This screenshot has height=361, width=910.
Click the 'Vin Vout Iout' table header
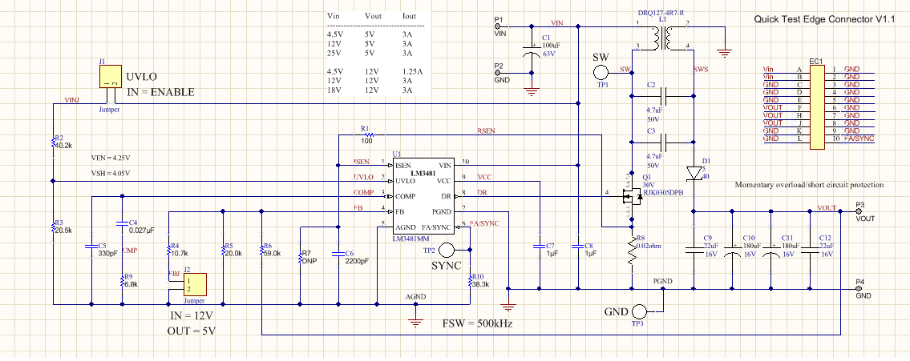(371, 16)
